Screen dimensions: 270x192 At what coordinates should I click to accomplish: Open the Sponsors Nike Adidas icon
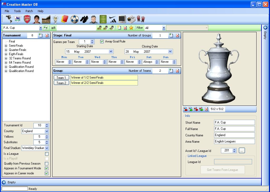(x=113, y=19)
